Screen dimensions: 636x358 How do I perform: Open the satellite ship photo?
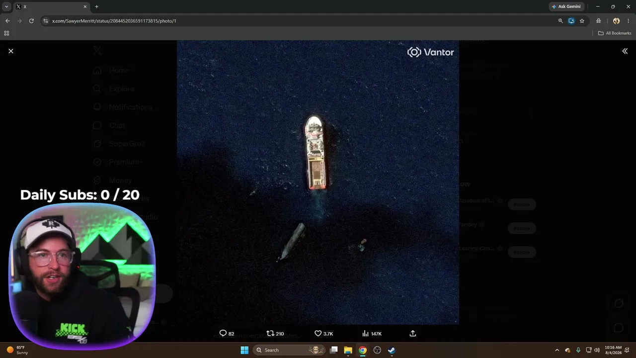(x=318, y=182)
